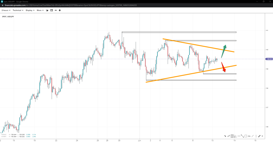Save the chart with the disk icon
Screen dimensions: 273x143
point(52,10)
